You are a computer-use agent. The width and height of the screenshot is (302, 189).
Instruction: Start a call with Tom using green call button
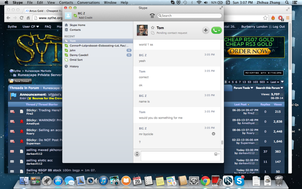216,30
